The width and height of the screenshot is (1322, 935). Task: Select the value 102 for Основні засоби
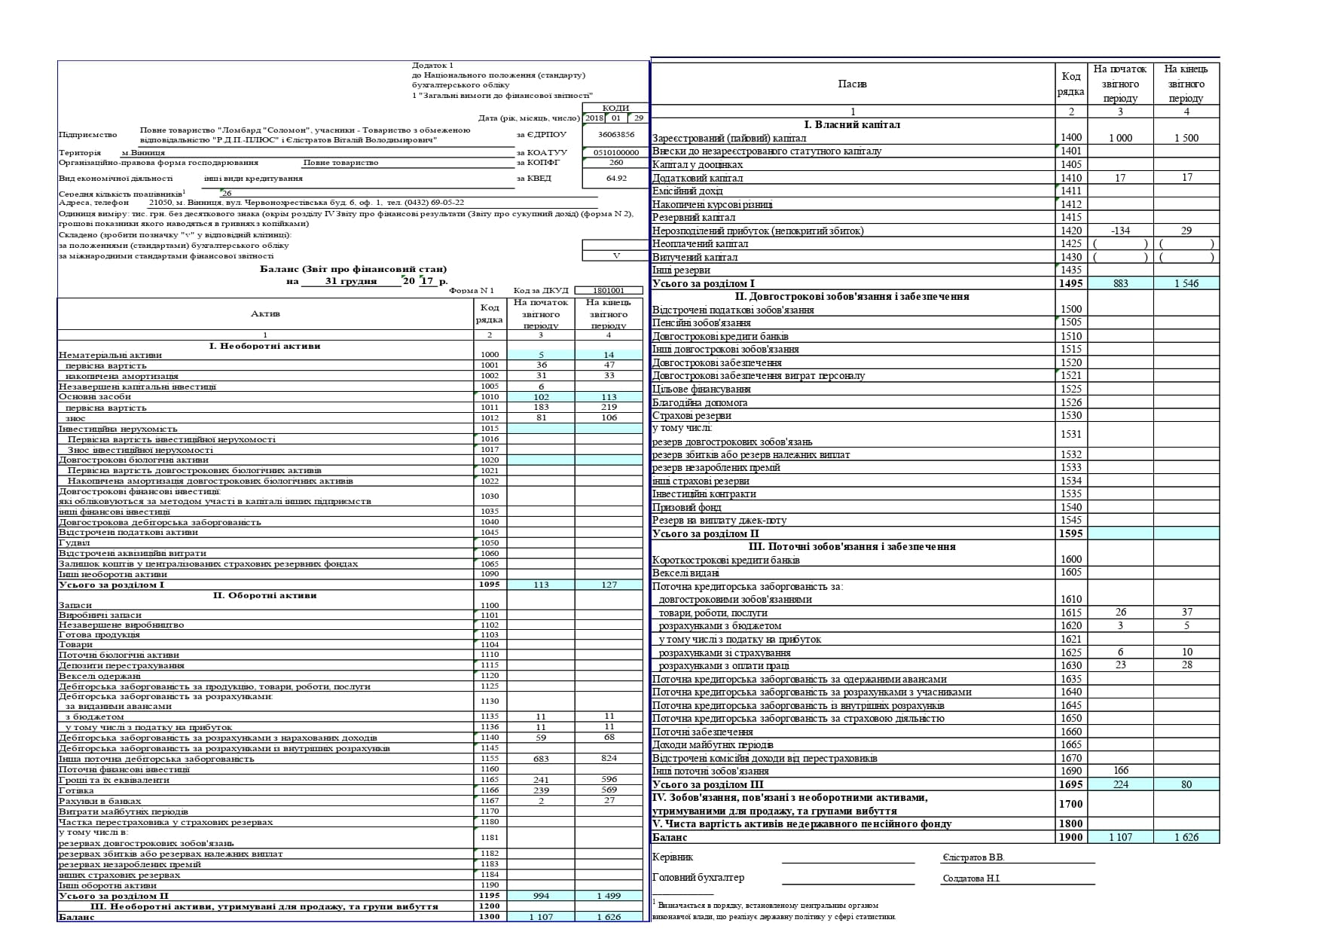541,397
